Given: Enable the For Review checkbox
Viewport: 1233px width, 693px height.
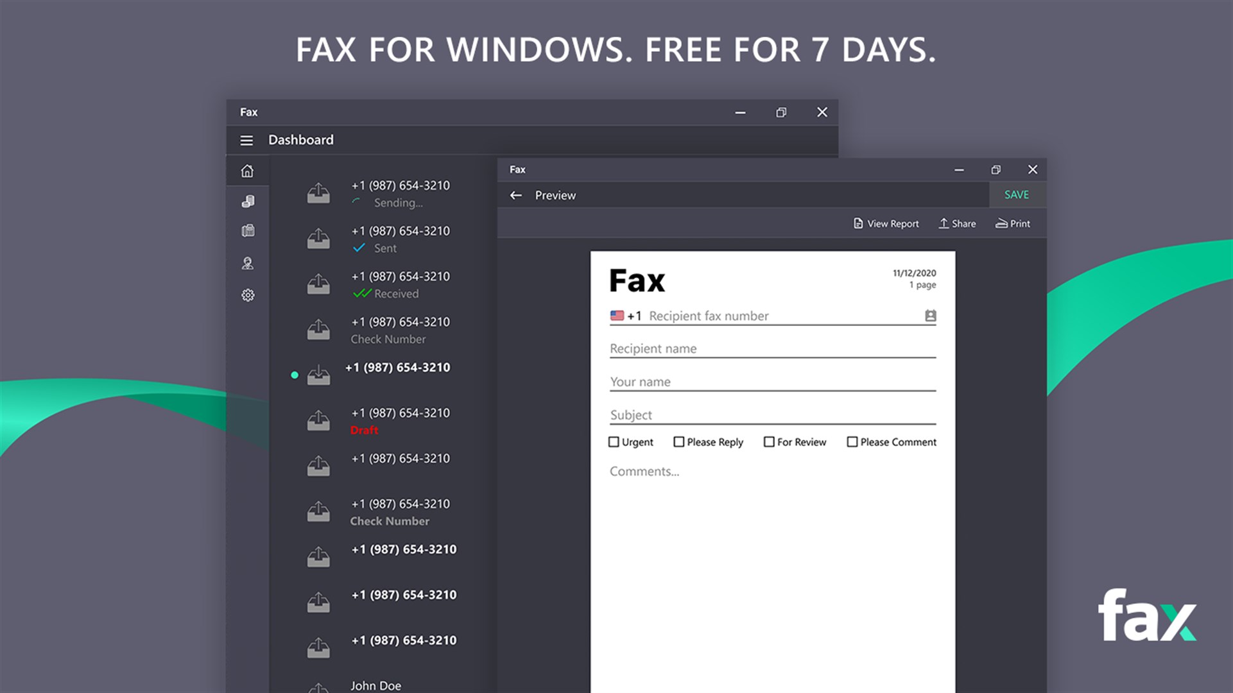Looking at the screenshot, I should pyautogui.click(x=769, y=442).
